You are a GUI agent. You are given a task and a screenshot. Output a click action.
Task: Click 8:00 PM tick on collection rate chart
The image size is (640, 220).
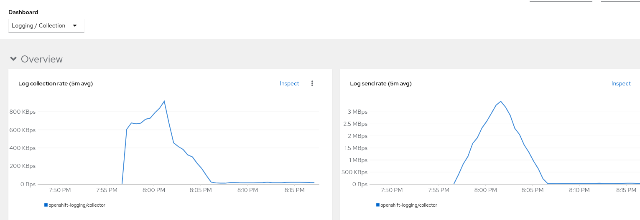pyautogui.click(x=154, y=190)
